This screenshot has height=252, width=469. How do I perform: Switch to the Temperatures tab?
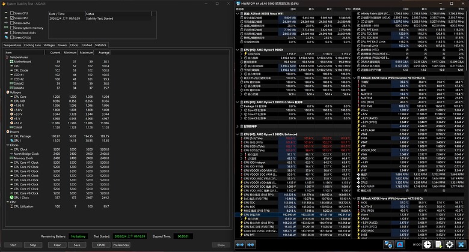click(x=12, y=45)
